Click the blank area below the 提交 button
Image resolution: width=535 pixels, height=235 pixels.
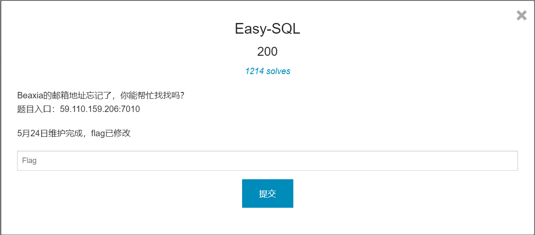(x=267, y=221)
